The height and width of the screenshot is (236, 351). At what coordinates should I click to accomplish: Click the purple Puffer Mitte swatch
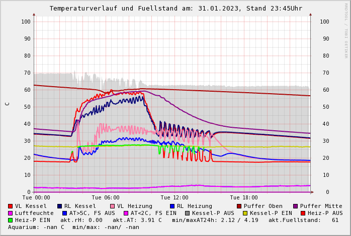coord(296,206)
